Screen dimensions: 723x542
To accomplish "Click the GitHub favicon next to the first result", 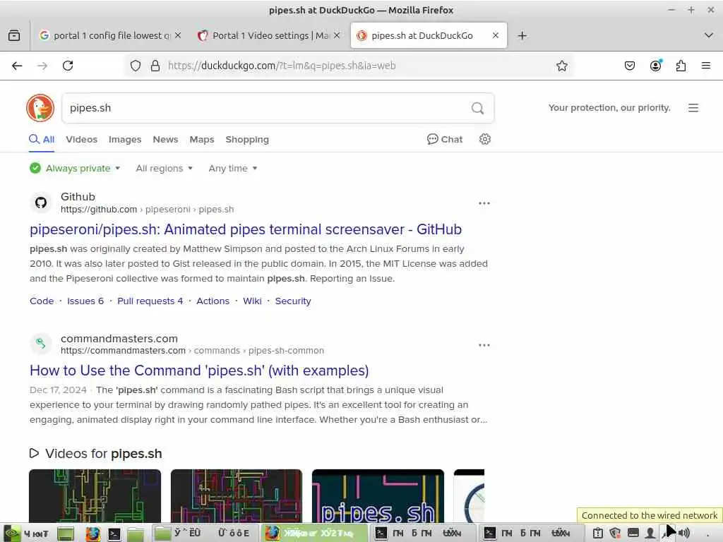I will pyautogui.click(x=41, y=203).
